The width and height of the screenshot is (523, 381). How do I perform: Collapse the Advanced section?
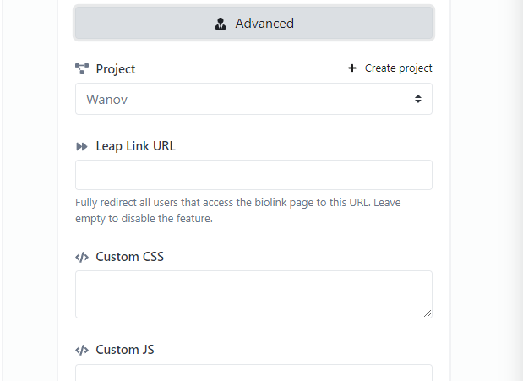click(x=253, y=24)
